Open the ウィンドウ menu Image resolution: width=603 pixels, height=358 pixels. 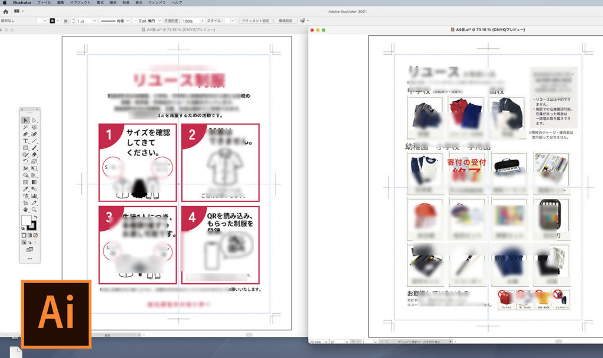click(156, 3)
